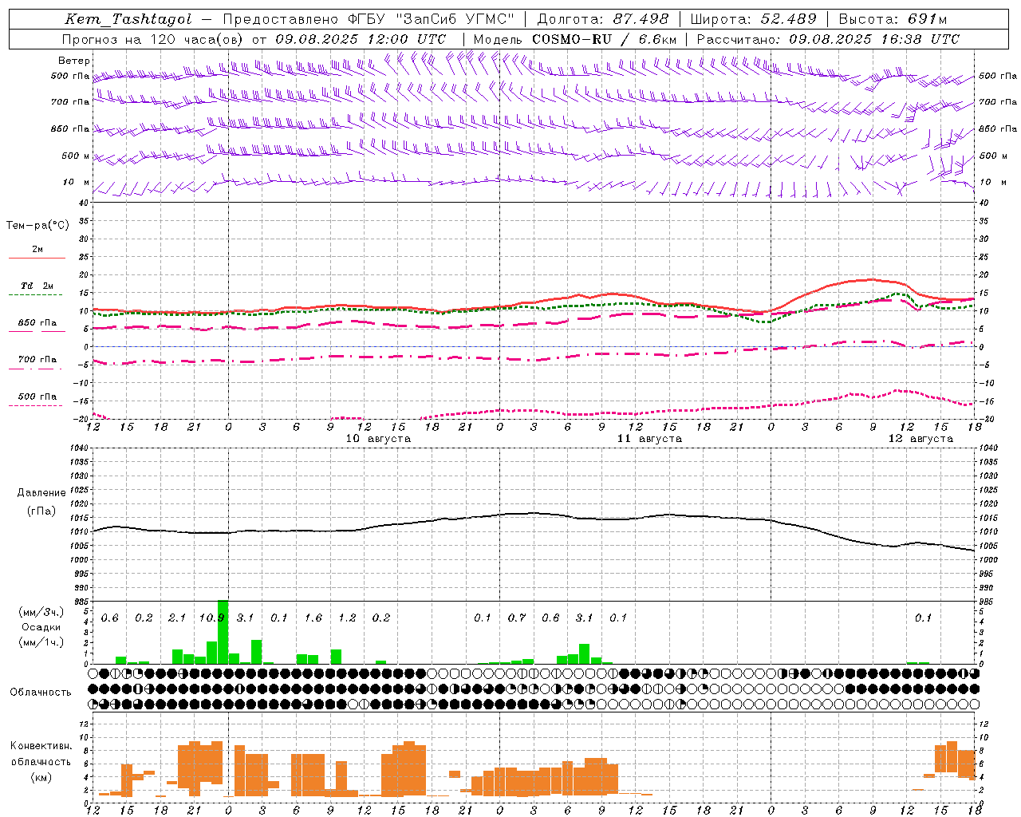Click the "0.7" precipitation value
This screenshot has width=1021, height=817.
coord(517,618)
